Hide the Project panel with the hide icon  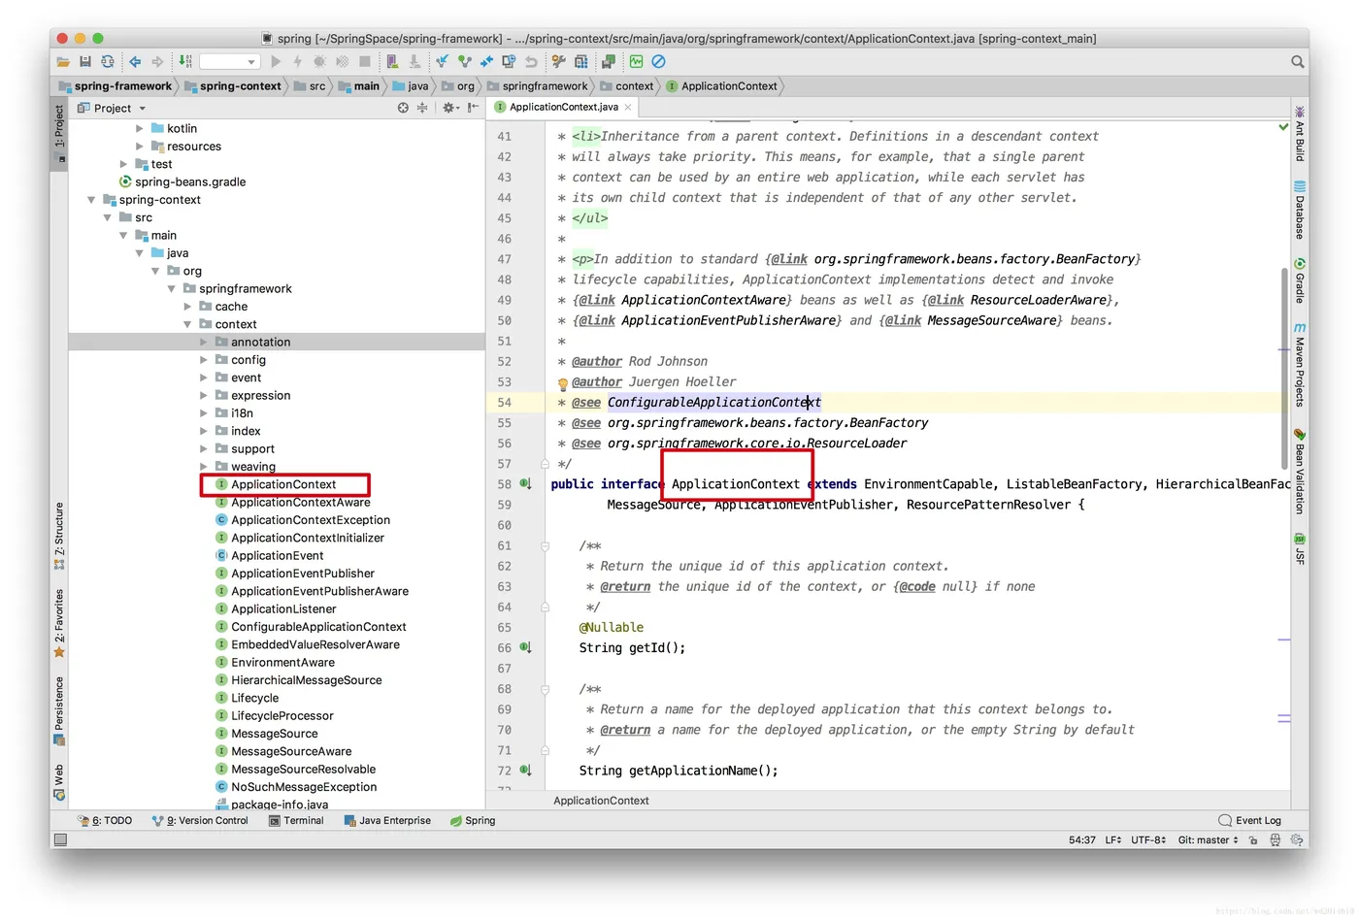473,108
